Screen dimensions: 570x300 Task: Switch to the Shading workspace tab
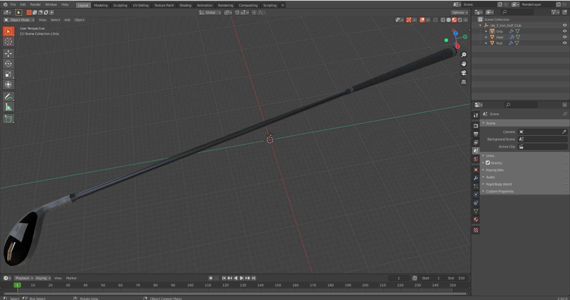(185, 5)
